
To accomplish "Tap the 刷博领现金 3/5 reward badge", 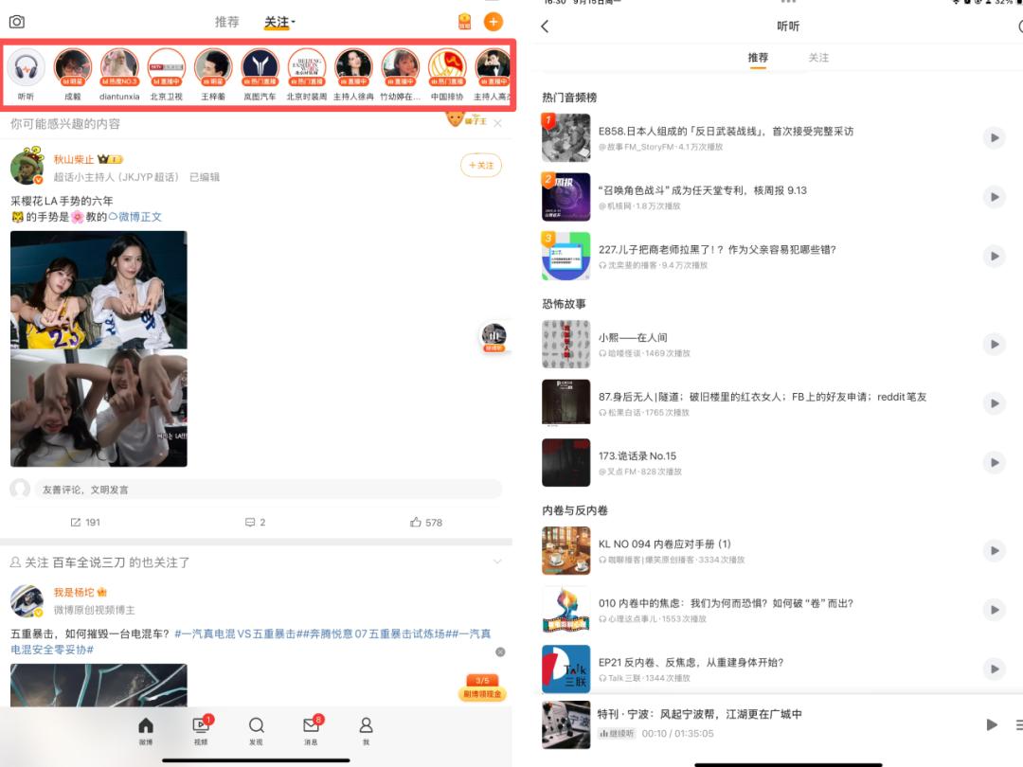I will point(482,687).
